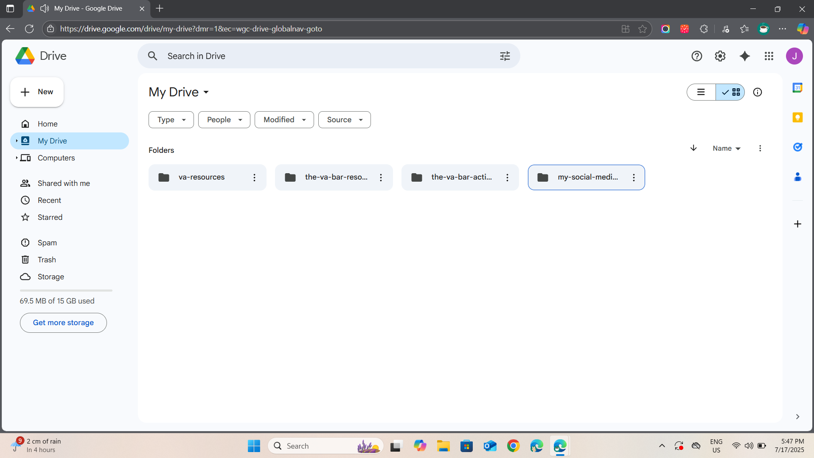The image size is (814, 458).
Task: Open Google Calendar side panel
Action: click(x=797, y=88)
